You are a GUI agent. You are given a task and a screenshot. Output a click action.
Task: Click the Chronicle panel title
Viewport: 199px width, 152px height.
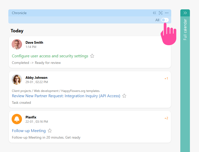coord(19,13)
